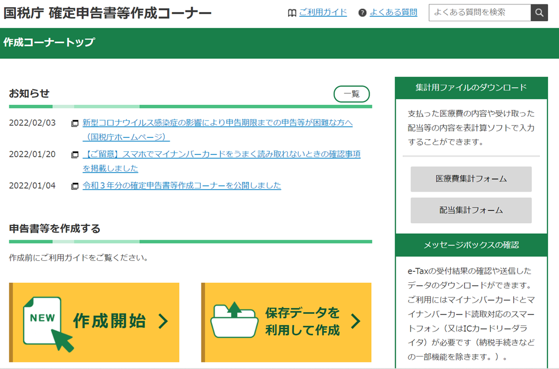This screenshot has width=559, height=369.
Task: Open the ご利用ガイド link
Action: click(x=323, y=13)
